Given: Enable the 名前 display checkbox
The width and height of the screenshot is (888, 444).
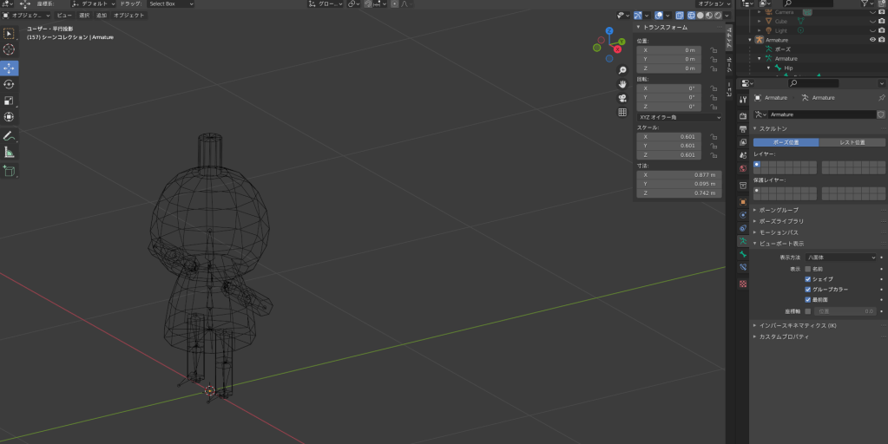Looking at the screenshot, I should click(x=808, y=269).
